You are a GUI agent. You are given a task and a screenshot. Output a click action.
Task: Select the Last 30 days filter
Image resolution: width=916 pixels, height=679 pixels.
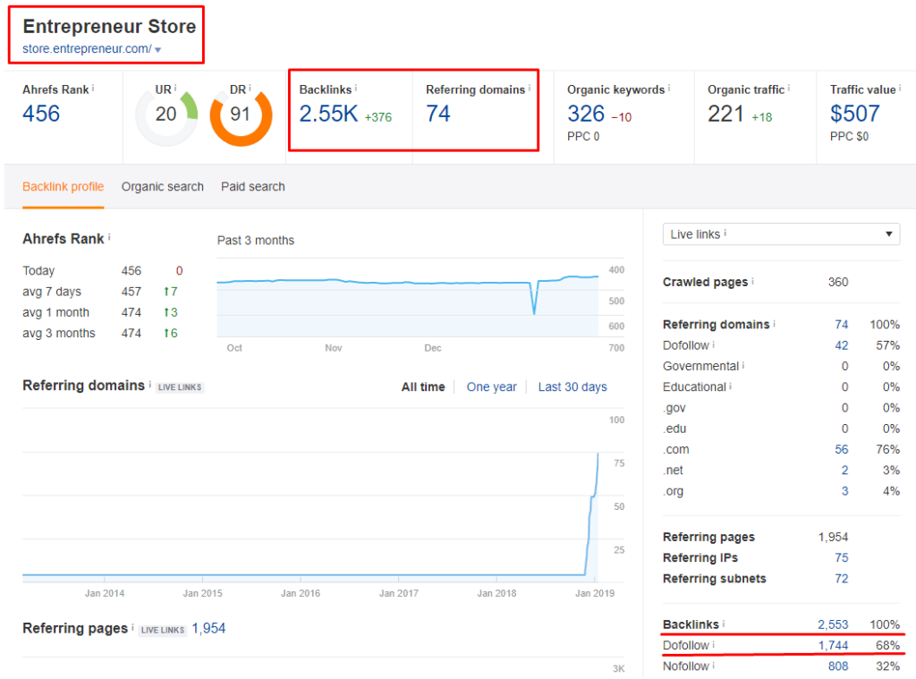tap(572, 386)
